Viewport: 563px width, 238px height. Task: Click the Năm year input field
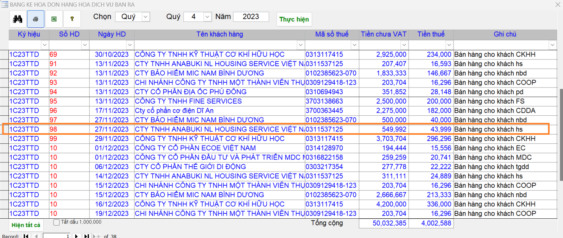tap(251, 17)
